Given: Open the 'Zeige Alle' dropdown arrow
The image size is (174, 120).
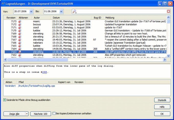Looking at the screenshot, I should point(27,114).
